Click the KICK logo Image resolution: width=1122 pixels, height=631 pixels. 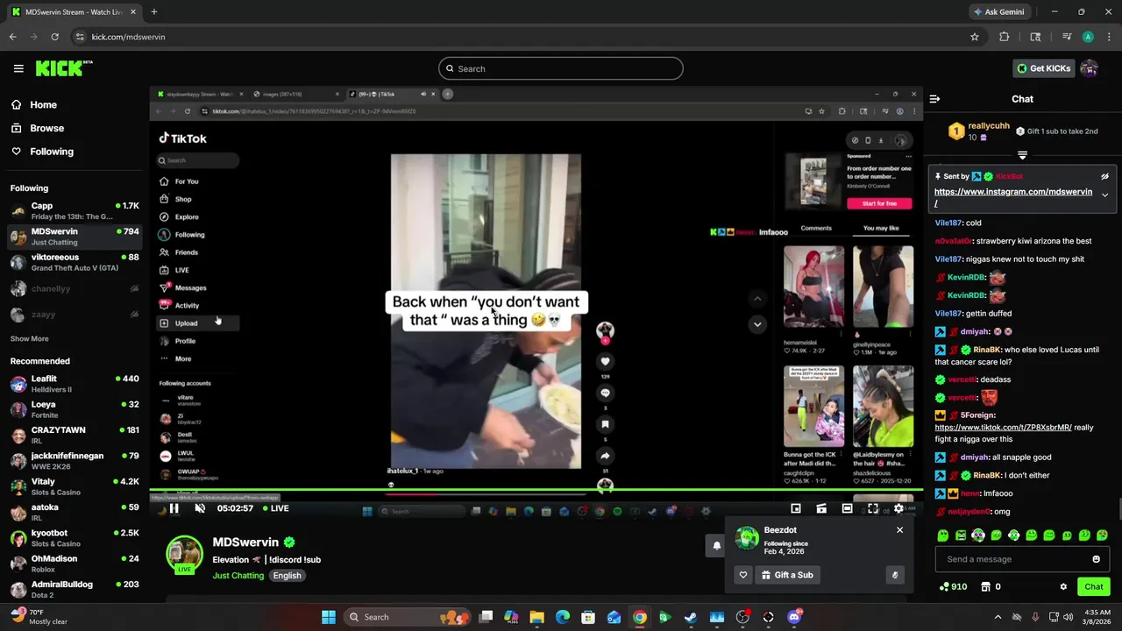pyautogui.click(x=63, y=68)
